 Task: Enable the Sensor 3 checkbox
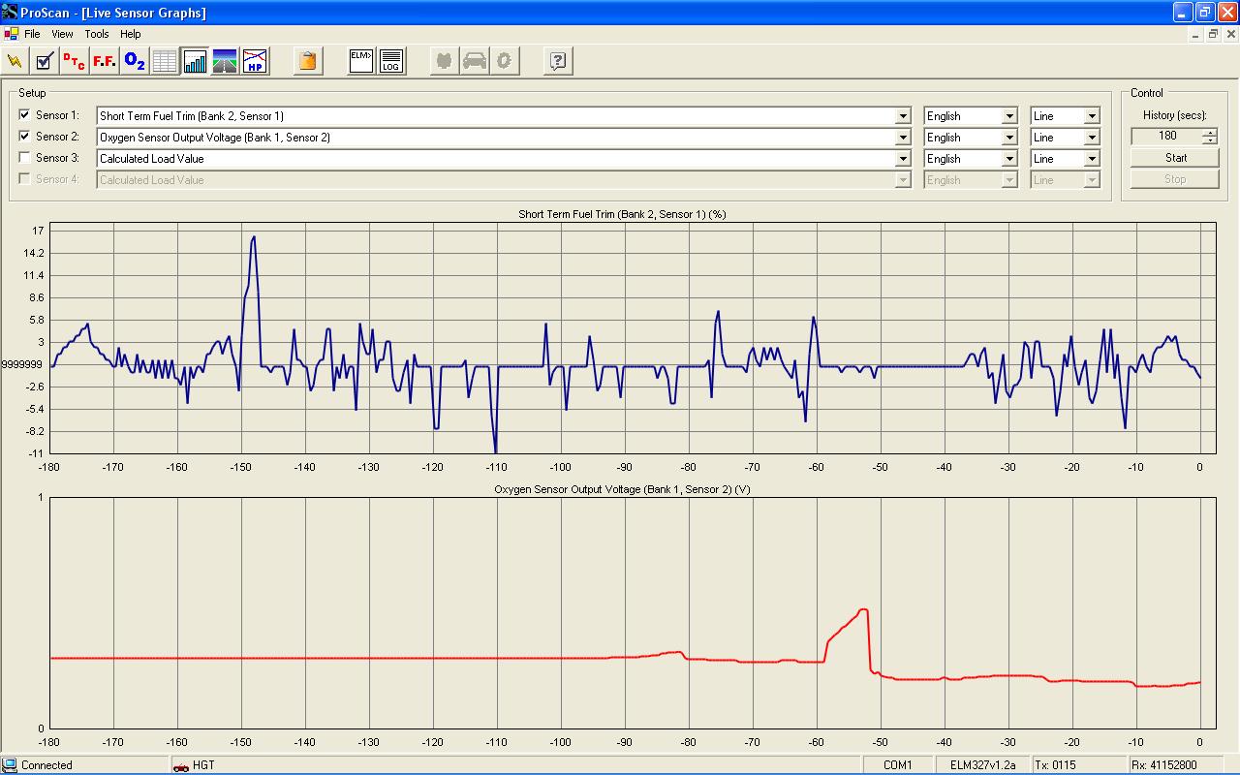(x=25, y=158)
